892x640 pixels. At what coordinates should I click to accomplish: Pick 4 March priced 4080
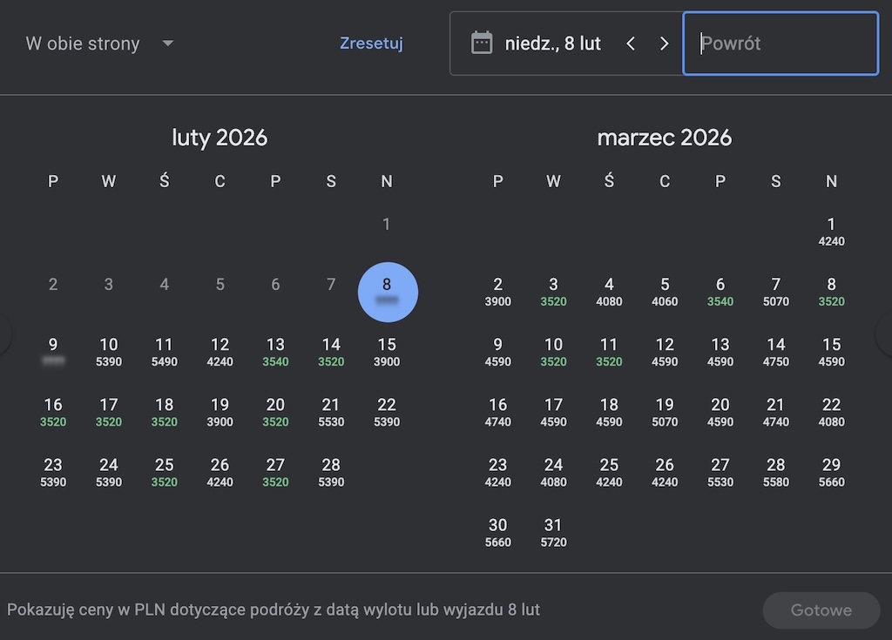[x=609, y=292]
